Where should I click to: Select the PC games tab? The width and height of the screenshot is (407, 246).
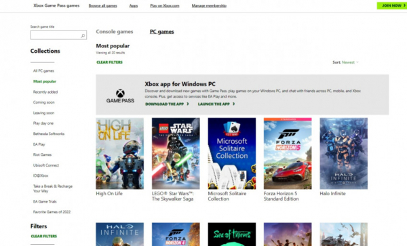tap(161, 32)
